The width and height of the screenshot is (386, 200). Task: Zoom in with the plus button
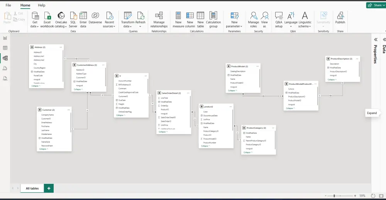pyautogui.click(x=355, y=196)
